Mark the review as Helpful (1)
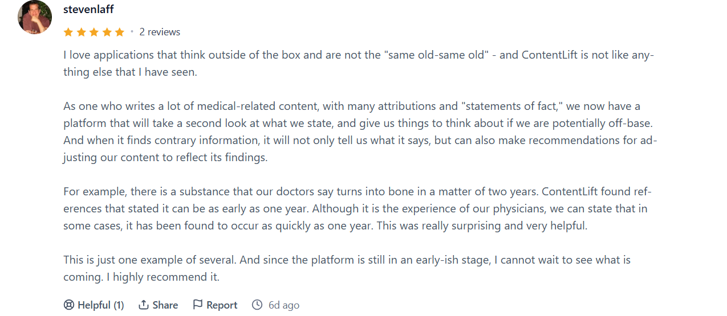 (100, 305)
